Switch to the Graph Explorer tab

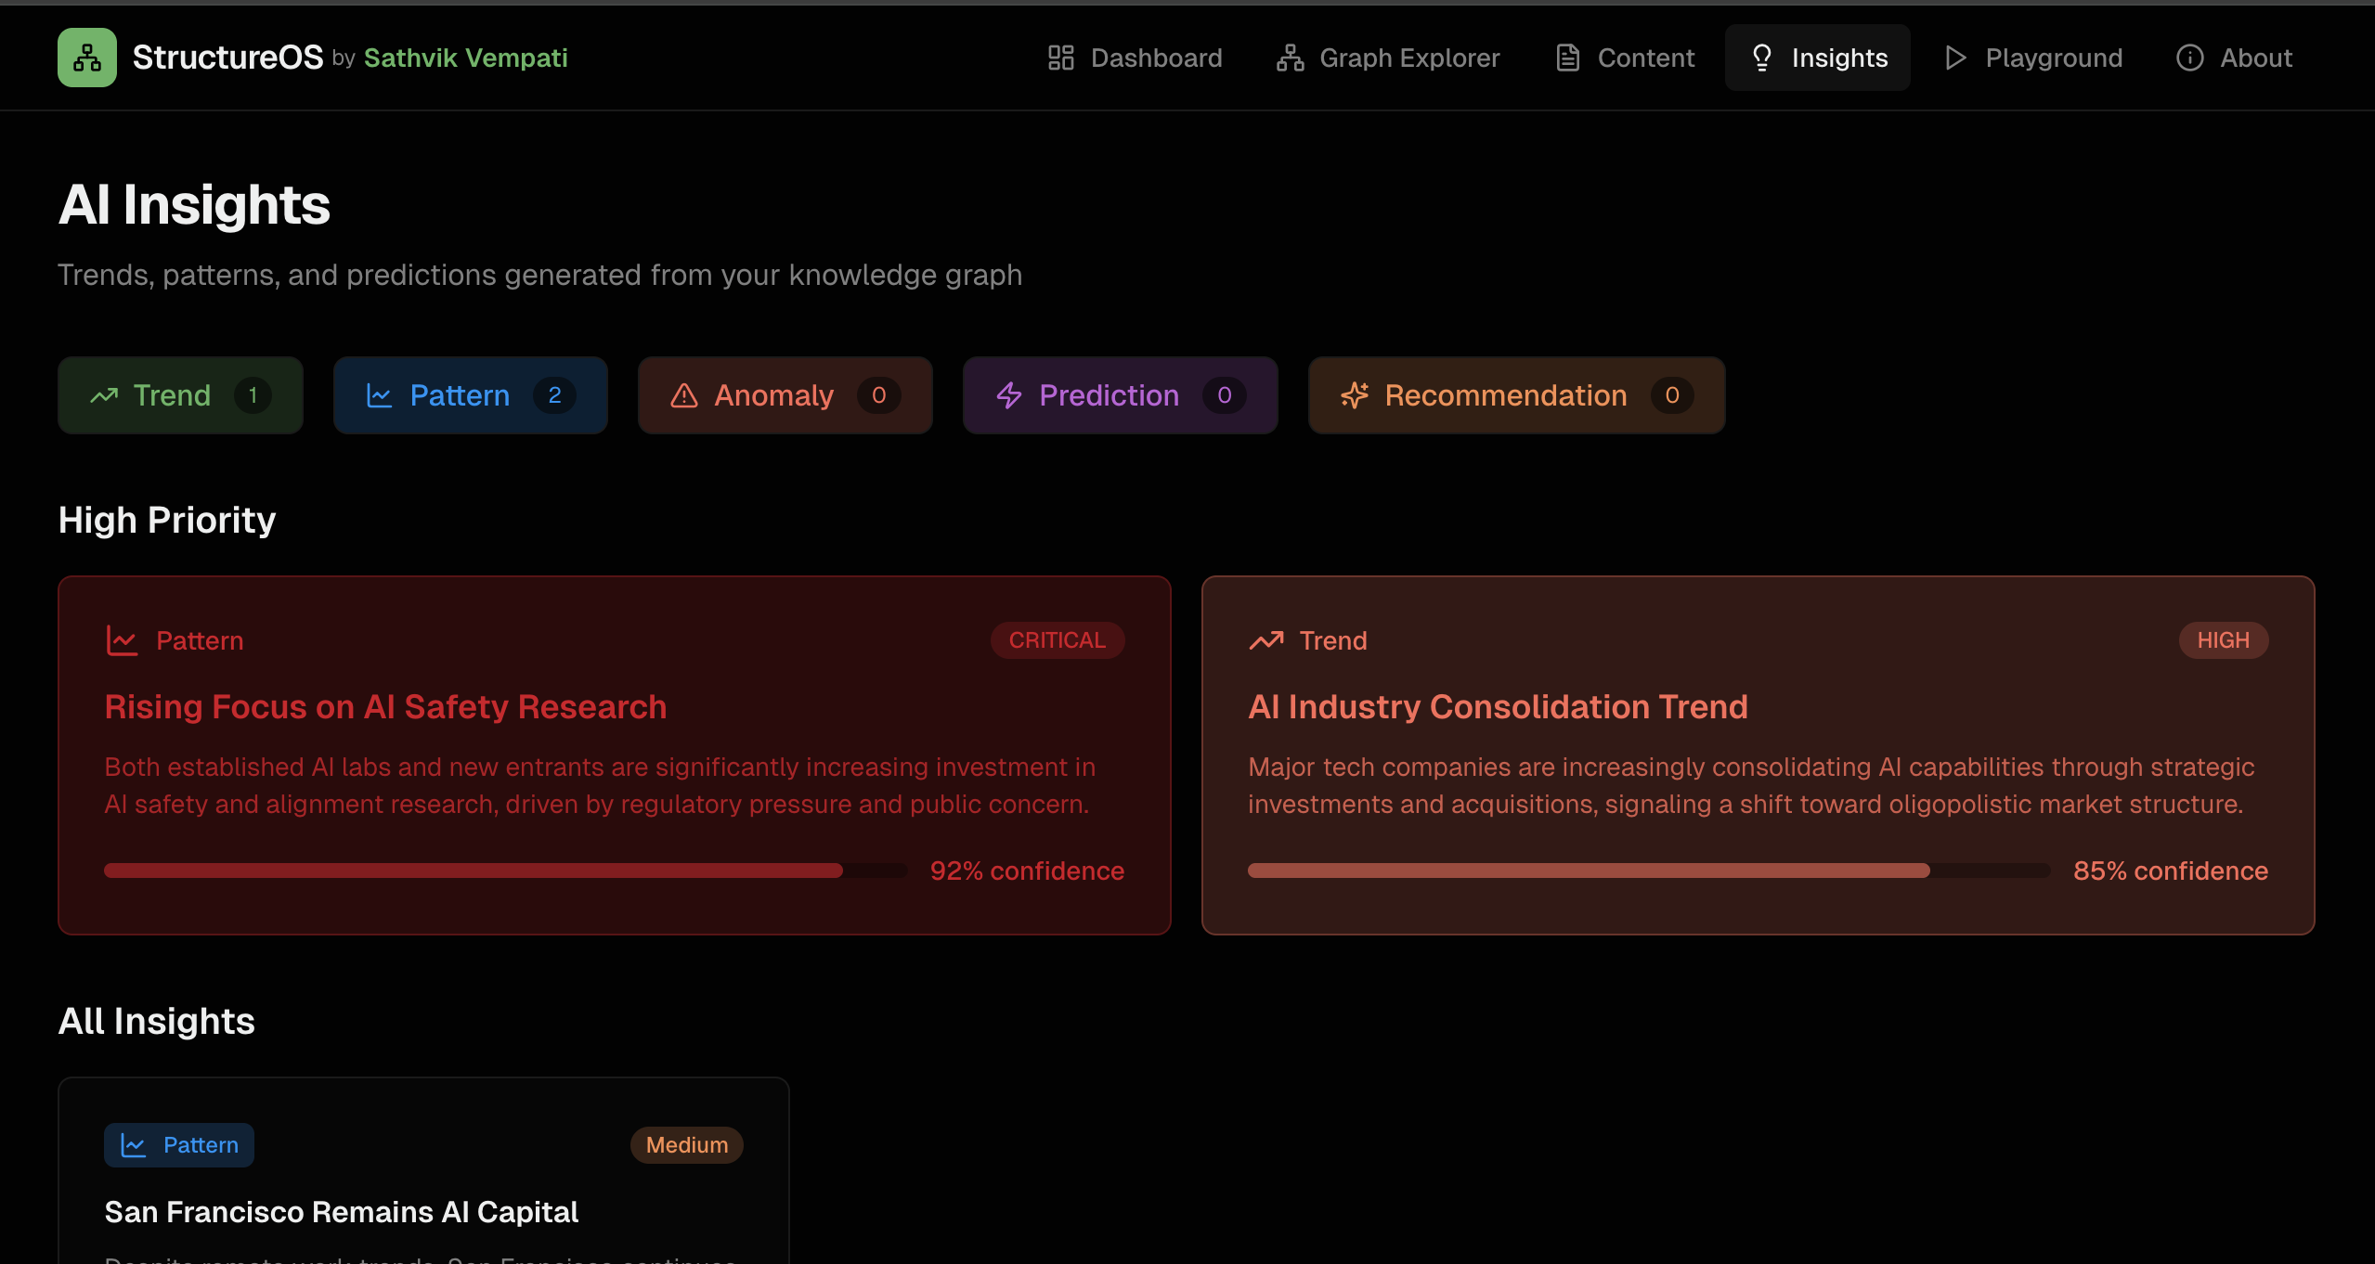pyautogui.click(x=1388, y=58)
